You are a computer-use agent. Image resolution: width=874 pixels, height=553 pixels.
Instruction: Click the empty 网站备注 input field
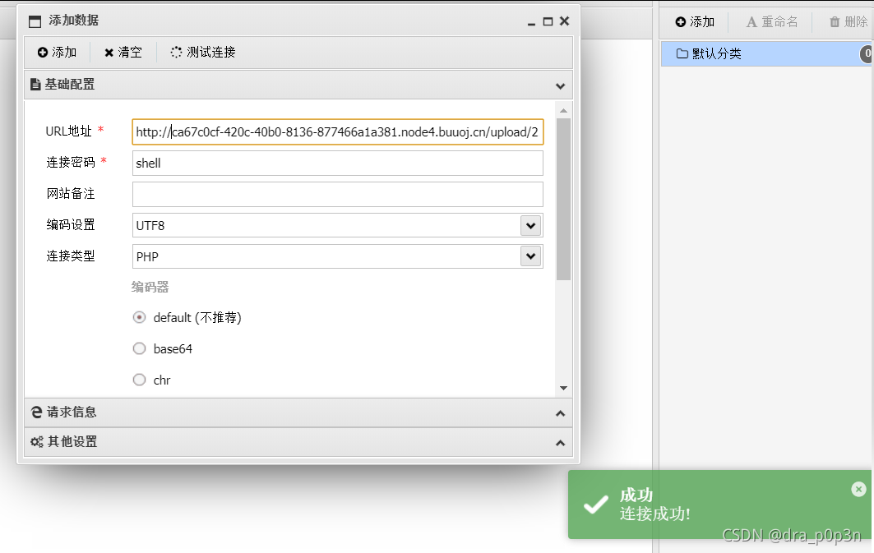[x=338, y=195]
